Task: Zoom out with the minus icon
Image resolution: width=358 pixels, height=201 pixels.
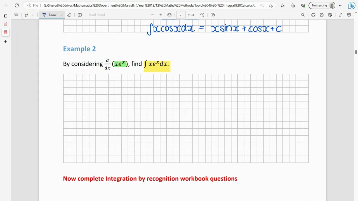Action: point(152,15)
